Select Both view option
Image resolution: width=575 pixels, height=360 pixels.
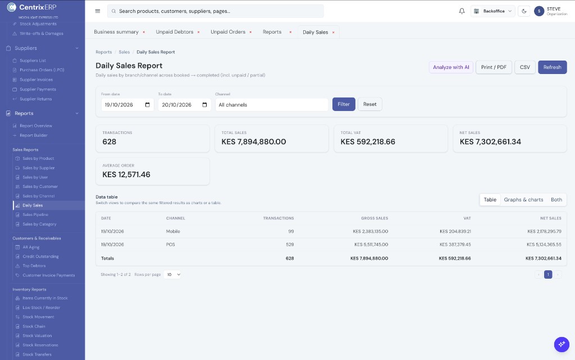(556, 200)
